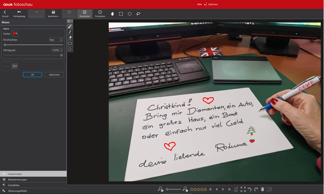Screen dimensions: 324x194
Task: Click the Härtegrad percentage field
Action: 55,50
